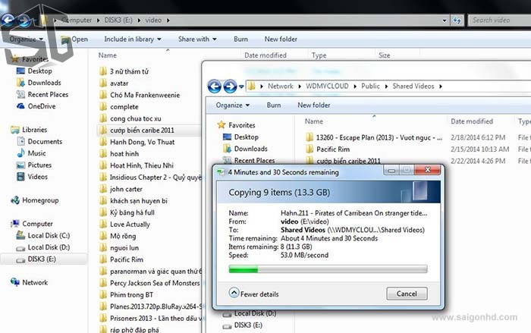Select Local Disk (D:) in Shared Videos window sidebar
The width and height of the screenshot is (531, 333).
(255, 313)
